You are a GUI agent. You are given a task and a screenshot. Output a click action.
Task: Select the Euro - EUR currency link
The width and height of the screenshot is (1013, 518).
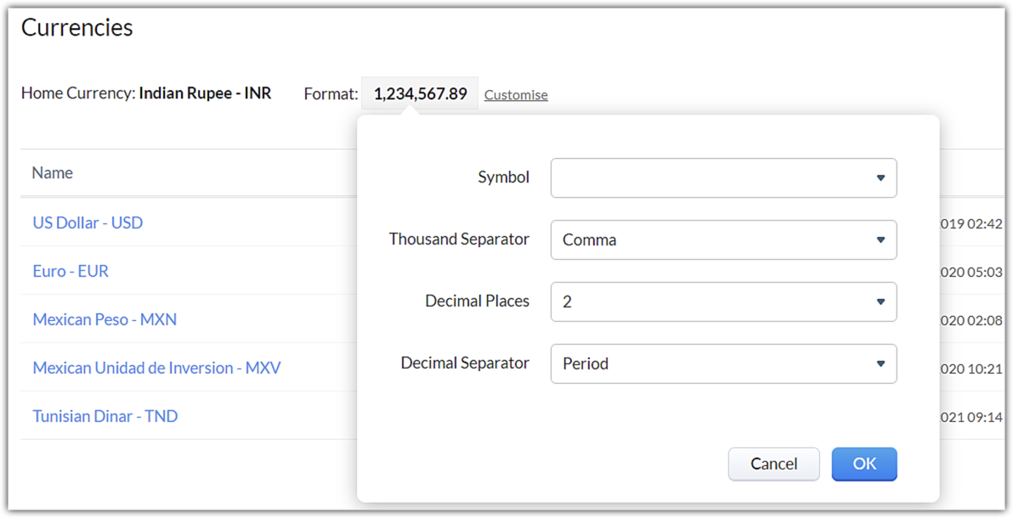(x=71, y=271)
